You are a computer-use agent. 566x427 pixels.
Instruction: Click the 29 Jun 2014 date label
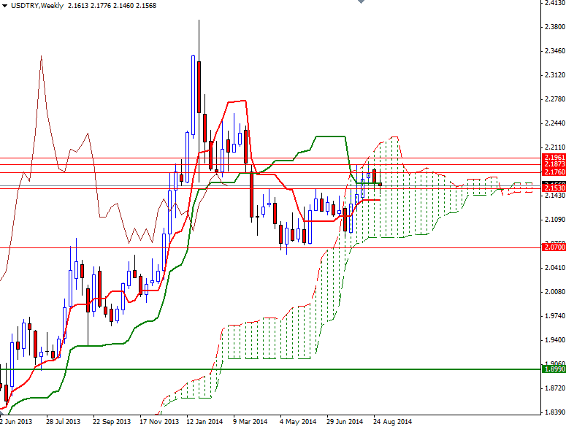[x=345, y=421]
